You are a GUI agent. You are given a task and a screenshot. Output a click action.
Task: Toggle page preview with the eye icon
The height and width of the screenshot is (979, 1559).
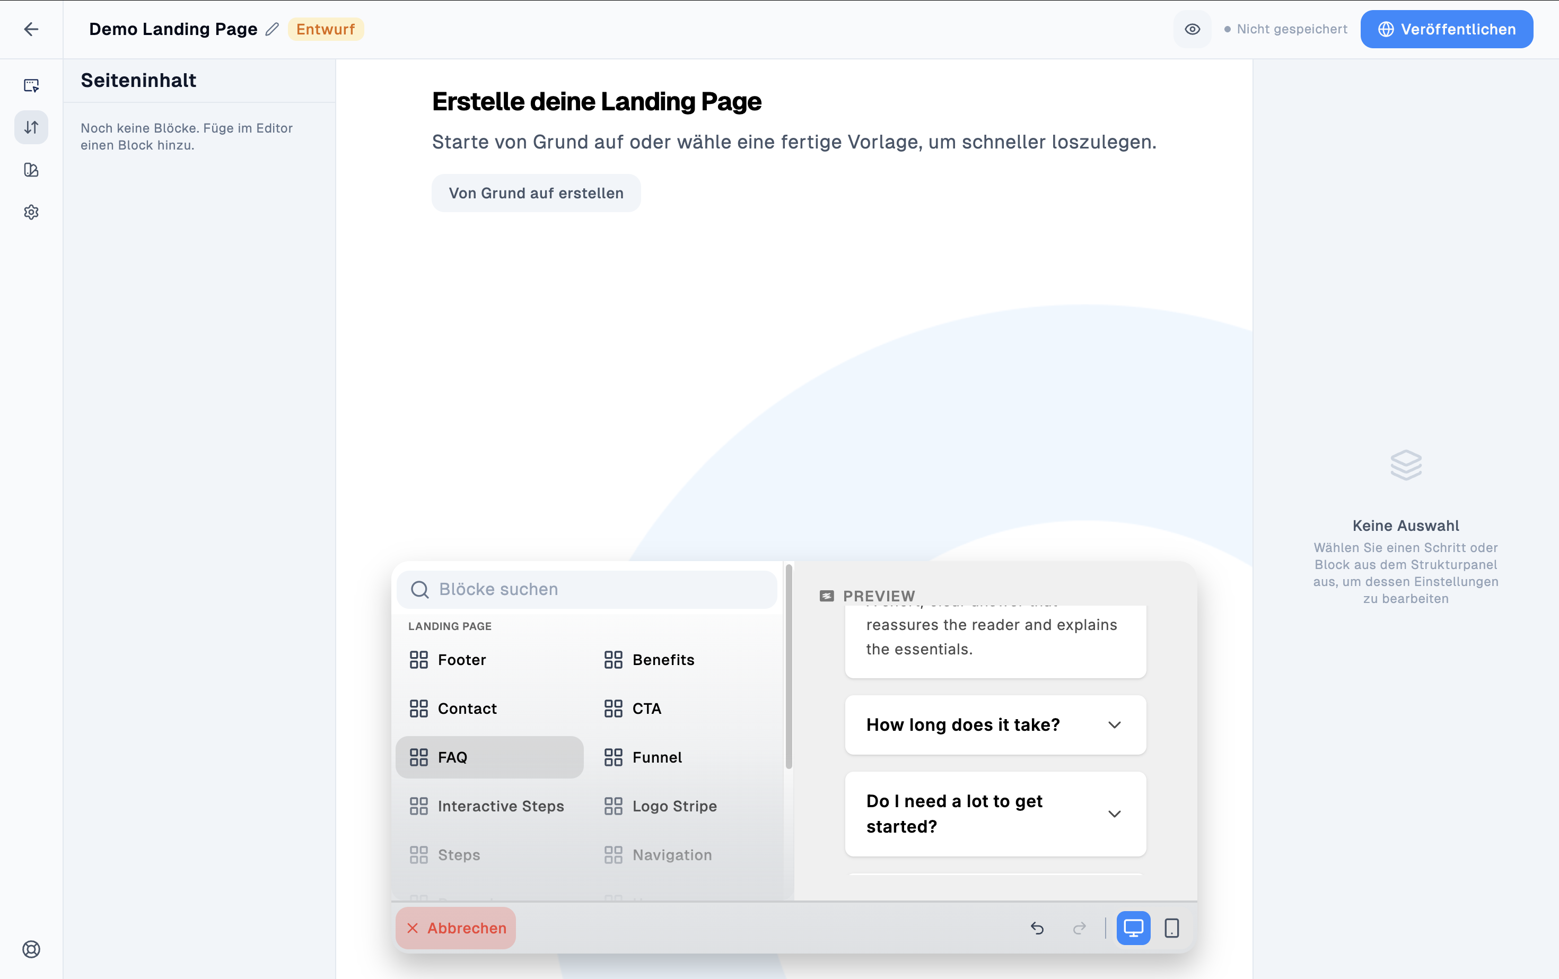point(1192,29)
